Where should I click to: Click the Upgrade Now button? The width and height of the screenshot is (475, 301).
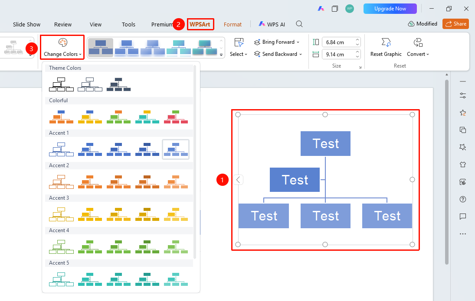[x=390, y=9]
